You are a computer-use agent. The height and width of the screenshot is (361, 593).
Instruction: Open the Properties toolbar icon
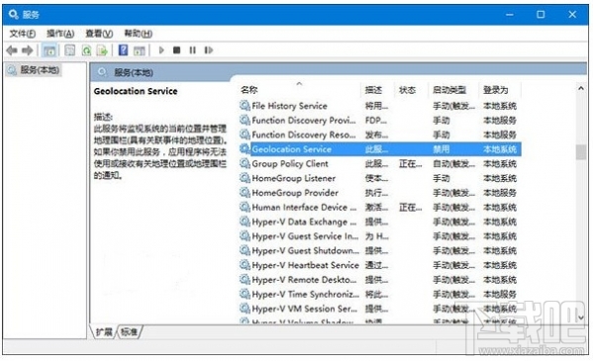click(x=69, y=50)
